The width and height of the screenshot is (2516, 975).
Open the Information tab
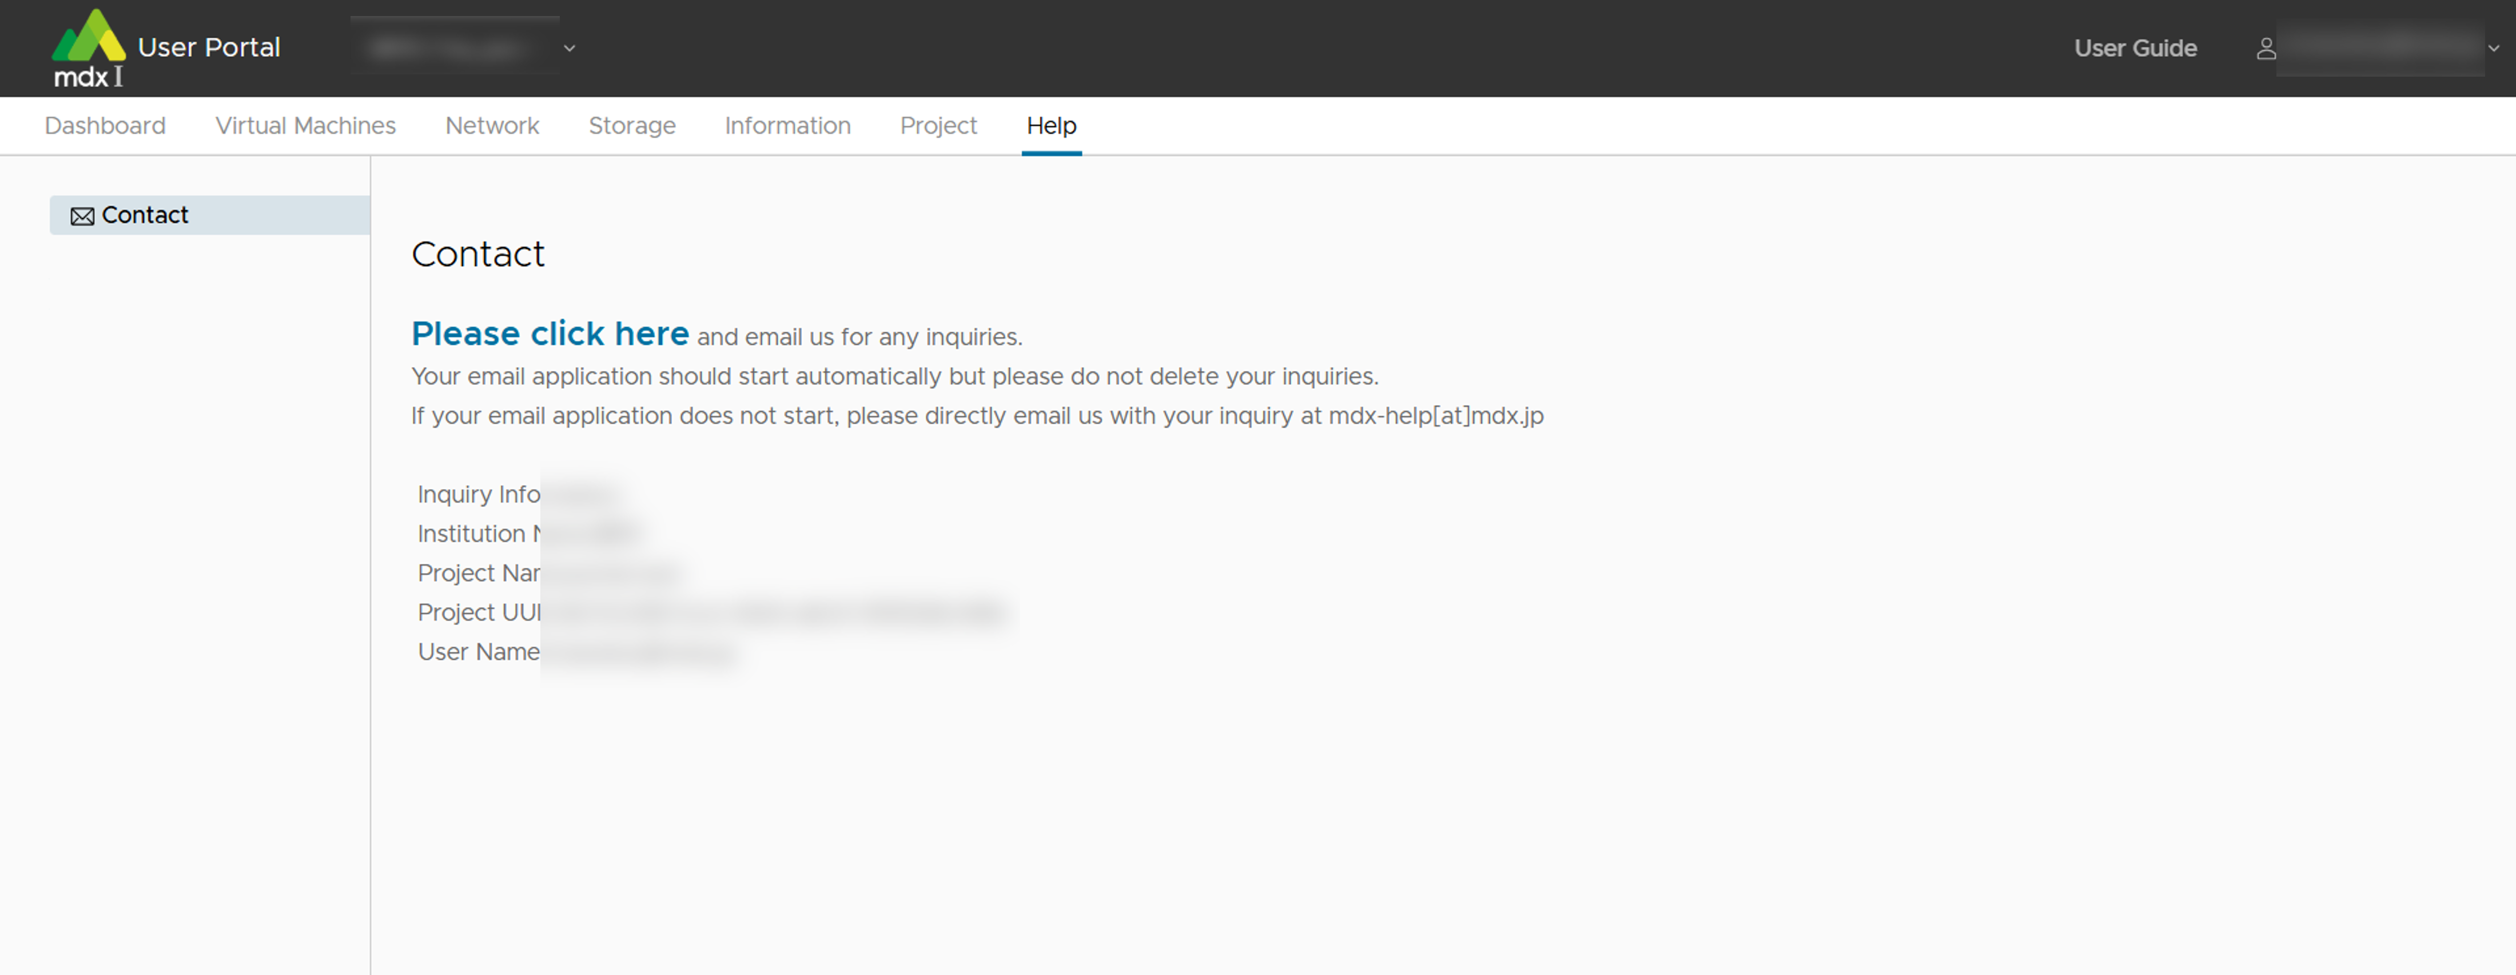pos(787,126)
